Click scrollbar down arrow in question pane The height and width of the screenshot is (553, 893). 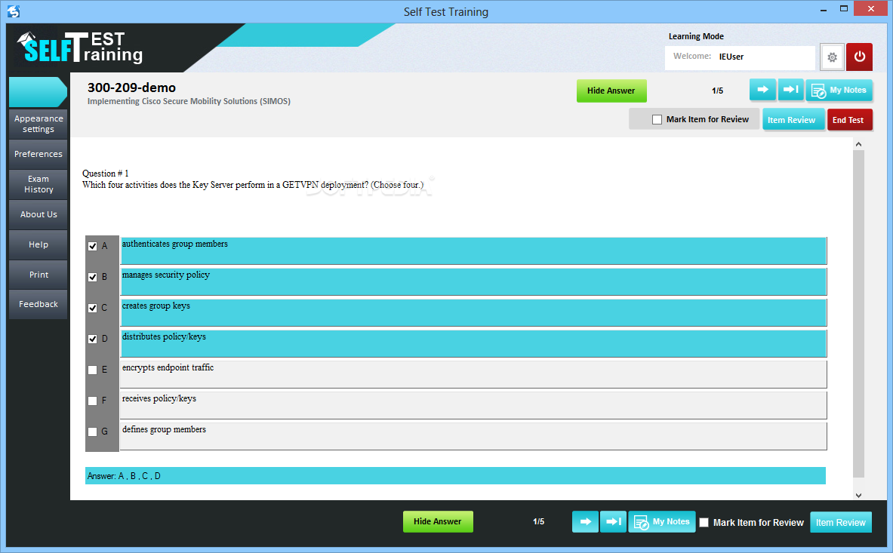click(x=858, y=496)
